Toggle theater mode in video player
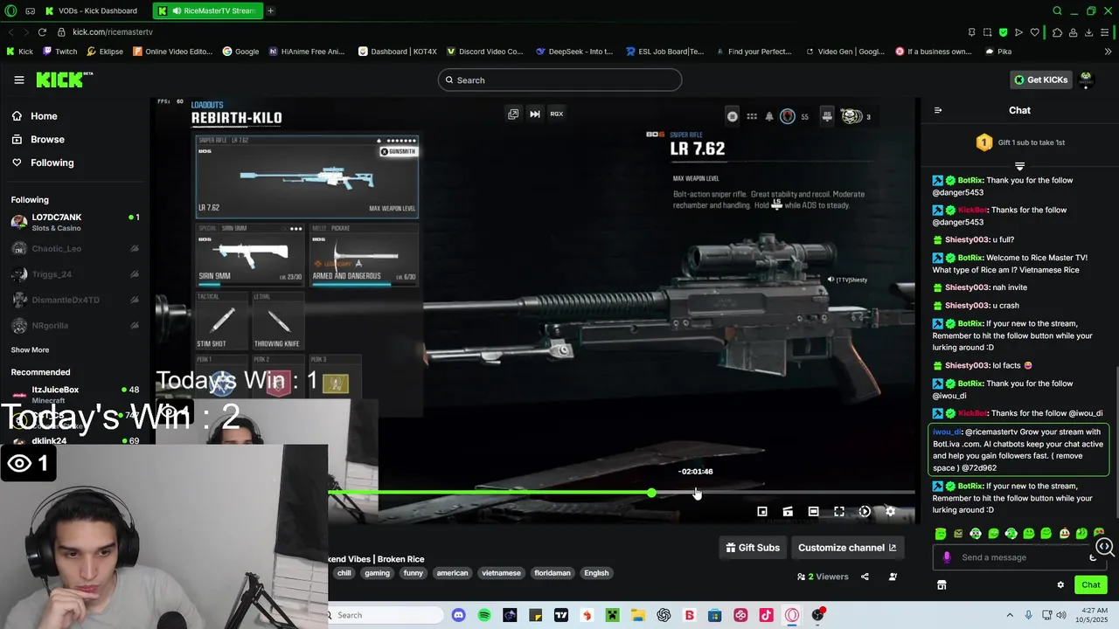 point(813,511)
